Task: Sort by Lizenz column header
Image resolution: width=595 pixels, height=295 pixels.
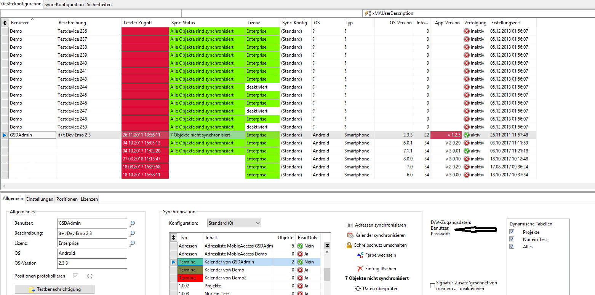Action: (262, 23)
